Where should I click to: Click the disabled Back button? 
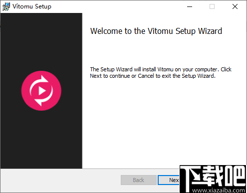pos(139,180)
